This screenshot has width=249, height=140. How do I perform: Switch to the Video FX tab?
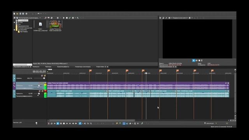point(63,67)
